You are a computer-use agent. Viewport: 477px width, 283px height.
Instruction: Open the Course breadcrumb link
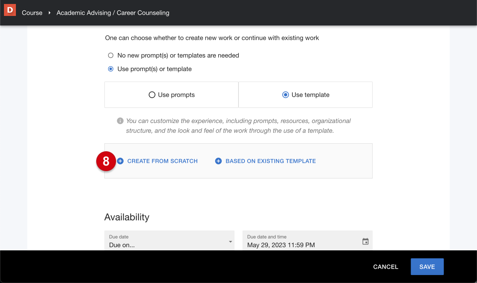[x=32, y=13]
